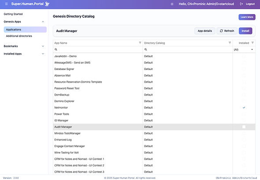
Task: Click the Super.Human.Portal bird logo
Action: 47,4
